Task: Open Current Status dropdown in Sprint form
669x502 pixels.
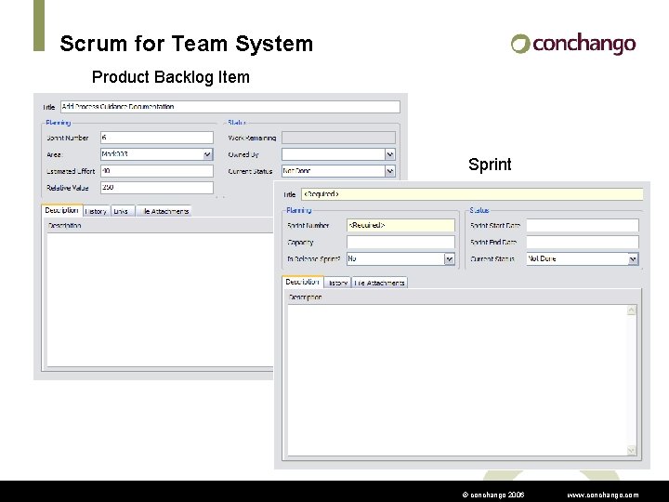Action: tap(633, 258)
